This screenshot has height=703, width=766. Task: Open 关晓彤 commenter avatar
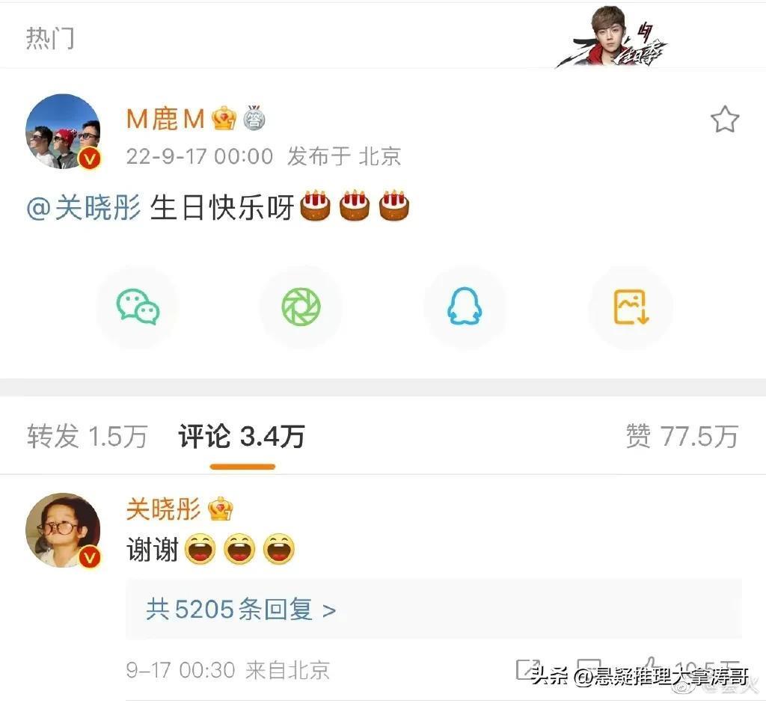pyautogui.click(x=63, y=530)
